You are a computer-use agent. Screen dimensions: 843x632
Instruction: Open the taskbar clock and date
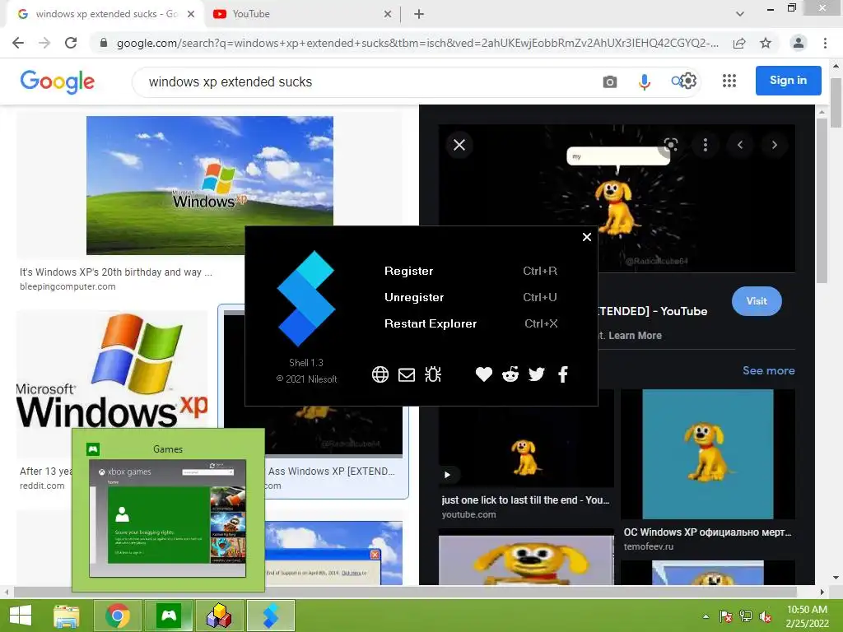807,616
